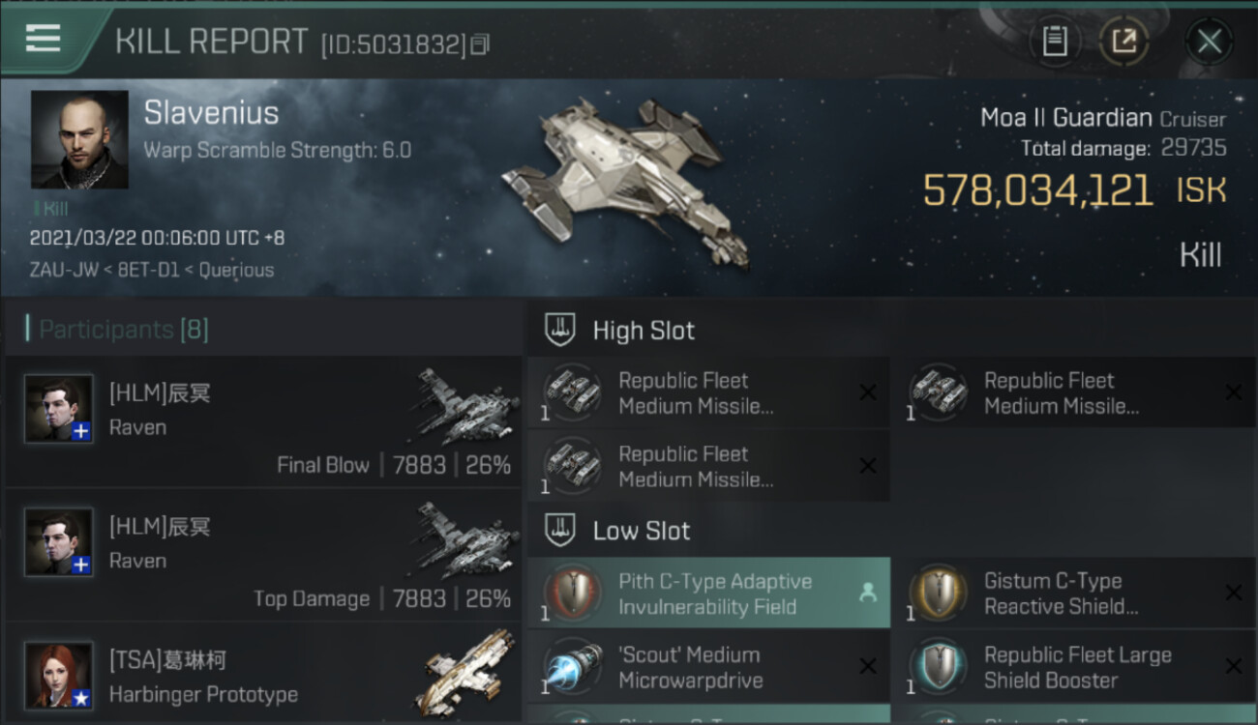Copy the kill report ID
Screen dimensions: 1258x725
pyautogui.click(x=480, y=44)
